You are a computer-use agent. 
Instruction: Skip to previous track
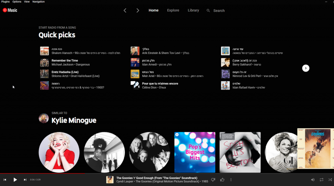click(x=5, y=180)
